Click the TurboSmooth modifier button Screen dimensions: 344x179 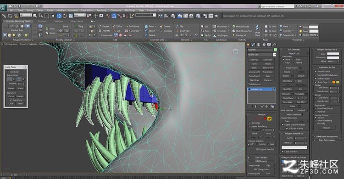coord(255,76)
